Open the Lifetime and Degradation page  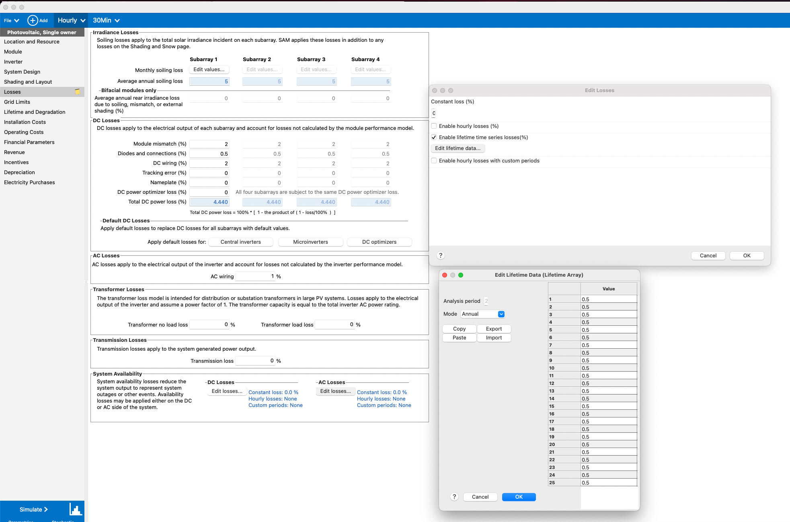click(x=35, y=112)
